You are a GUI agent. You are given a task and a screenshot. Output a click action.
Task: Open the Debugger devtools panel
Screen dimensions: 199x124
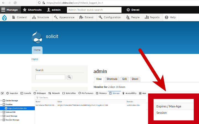[40, 93]
